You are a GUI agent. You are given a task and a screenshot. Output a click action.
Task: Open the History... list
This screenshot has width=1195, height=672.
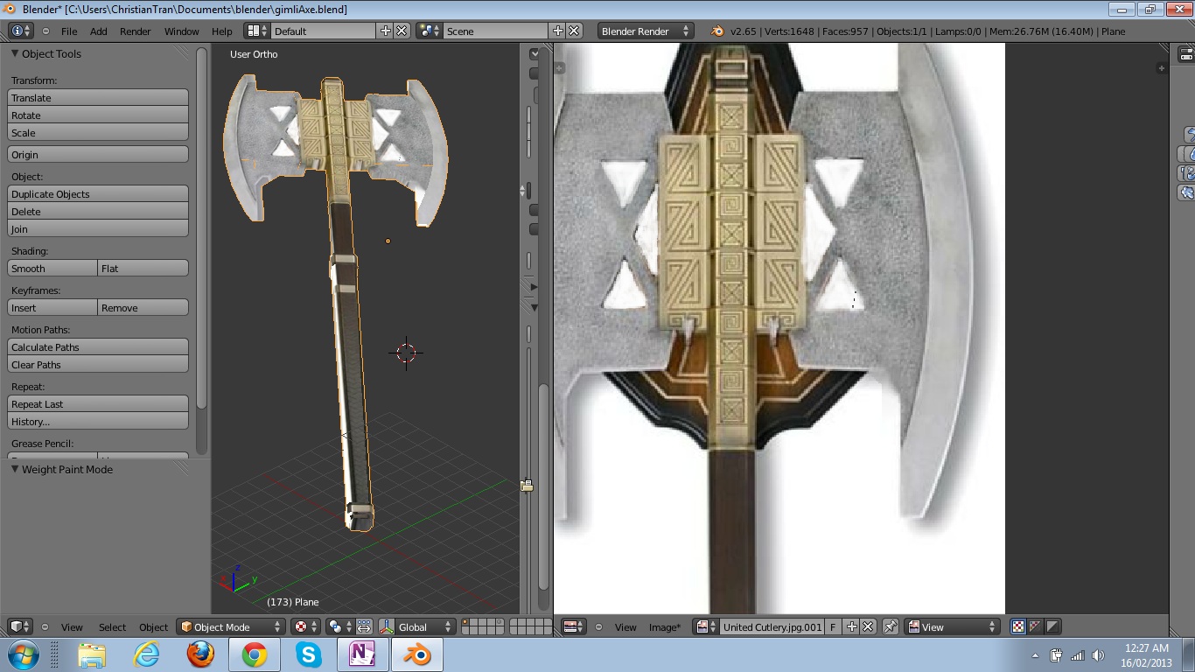(98, 422)
